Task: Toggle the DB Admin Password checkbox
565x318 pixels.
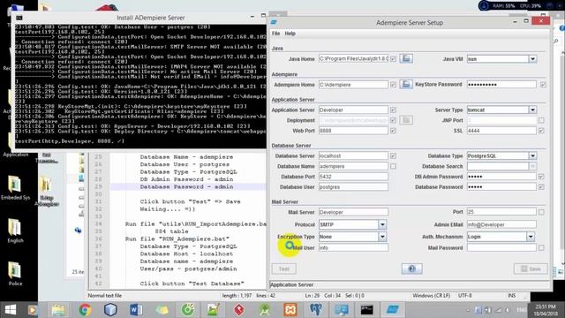Action: click(541, 177)
